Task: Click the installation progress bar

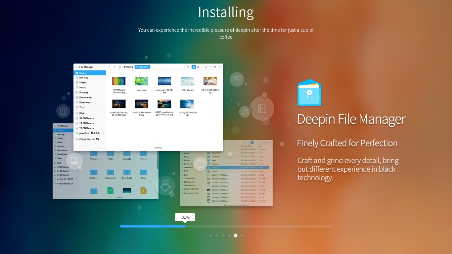Action: pyautogui.click(x=226, y=226)
